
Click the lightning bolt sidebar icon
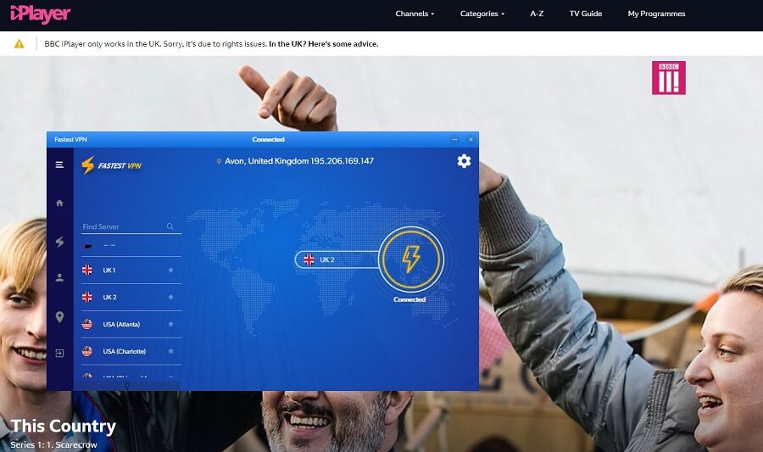59,242
